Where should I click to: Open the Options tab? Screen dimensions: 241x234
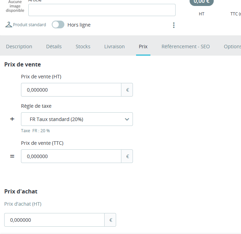coord(232,47)
